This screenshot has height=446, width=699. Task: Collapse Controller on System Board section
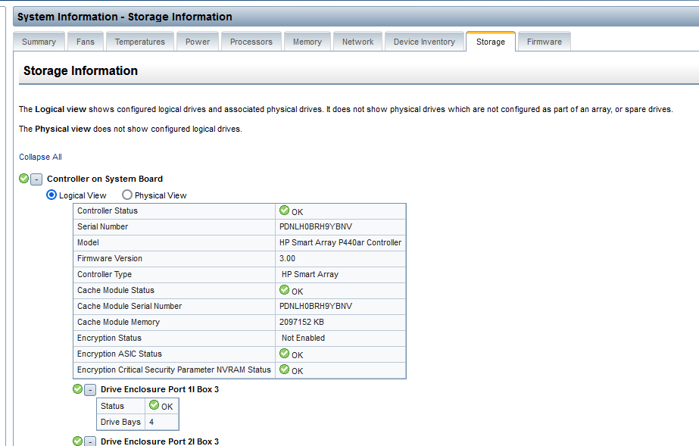coord(36,179)
